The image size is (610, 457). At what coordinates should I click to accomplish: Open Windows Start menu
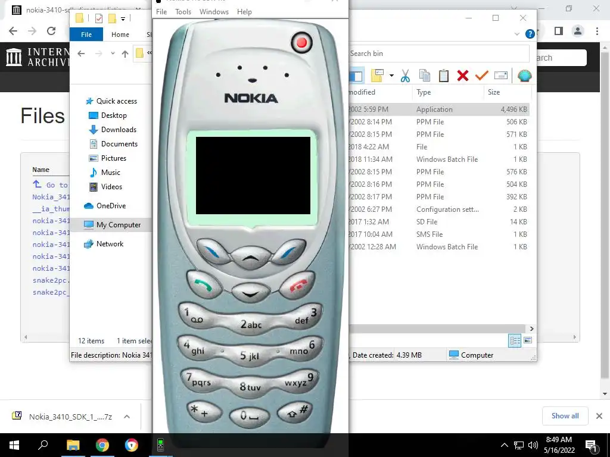[14, 445]
